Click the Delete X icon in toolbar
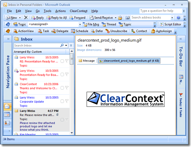191x147 pixels. click(26, 18)
